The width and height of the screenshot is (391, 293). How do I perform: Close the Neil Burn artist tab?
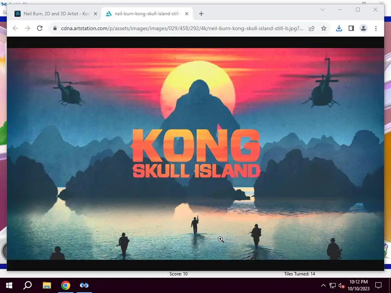coord(95,14)
